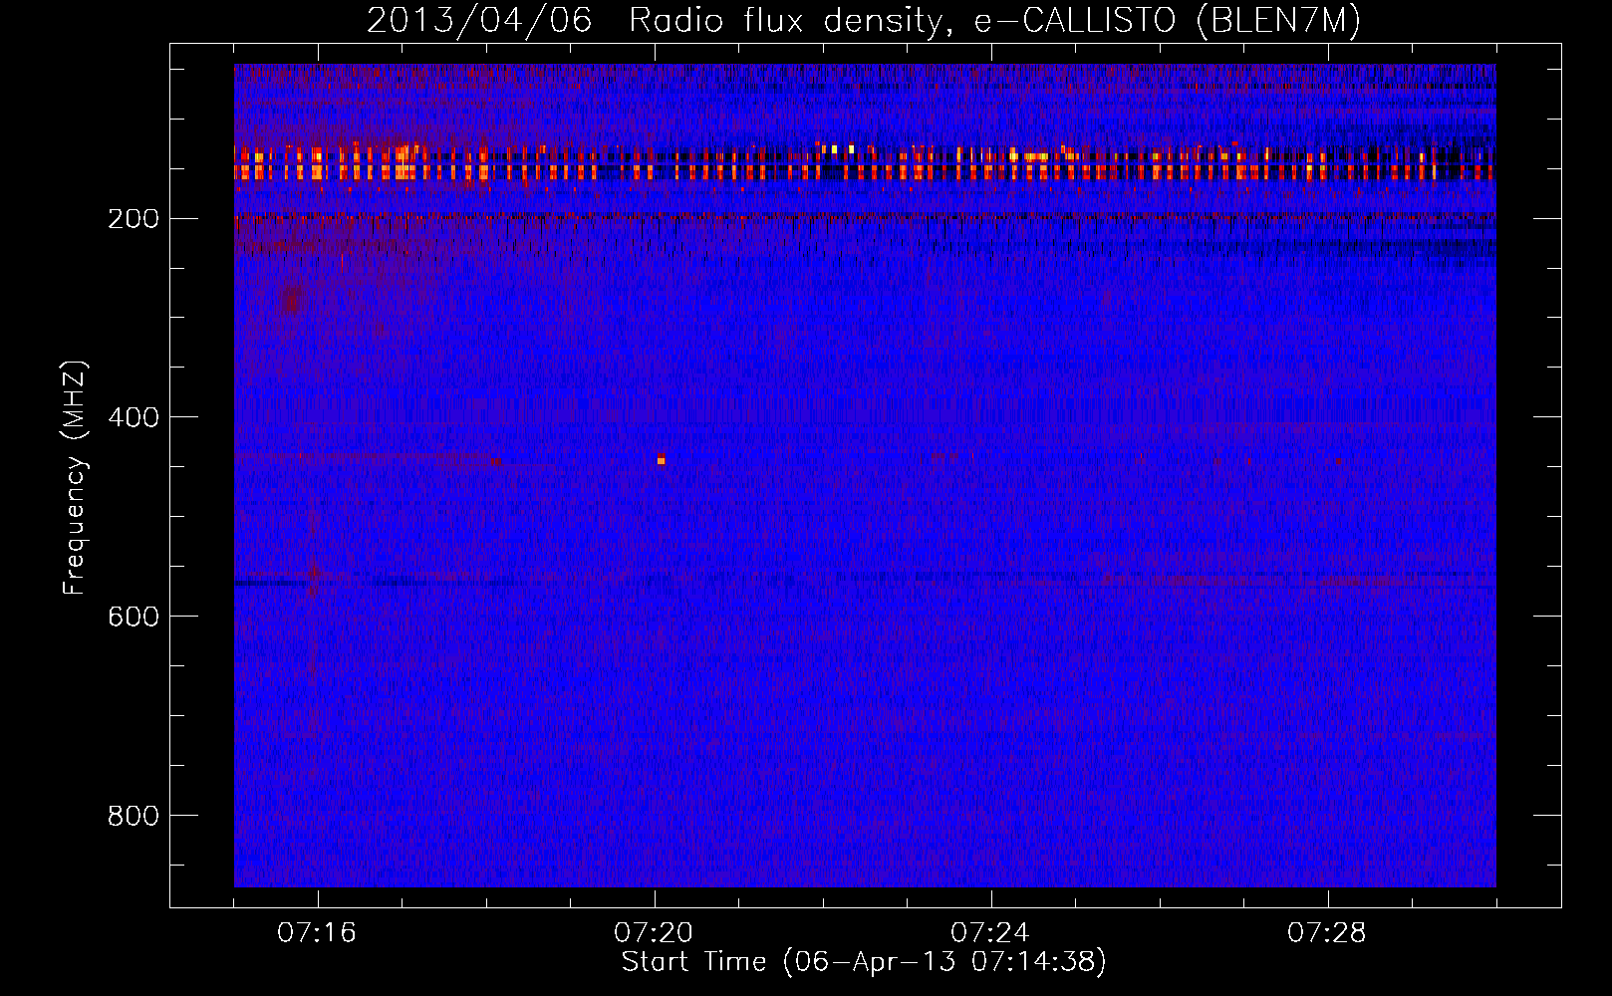Select the 600 frequency tick label
Image resolution: width=1612 pixels, height=996 pixels.
pyautogui.click(x=134, y=617)
